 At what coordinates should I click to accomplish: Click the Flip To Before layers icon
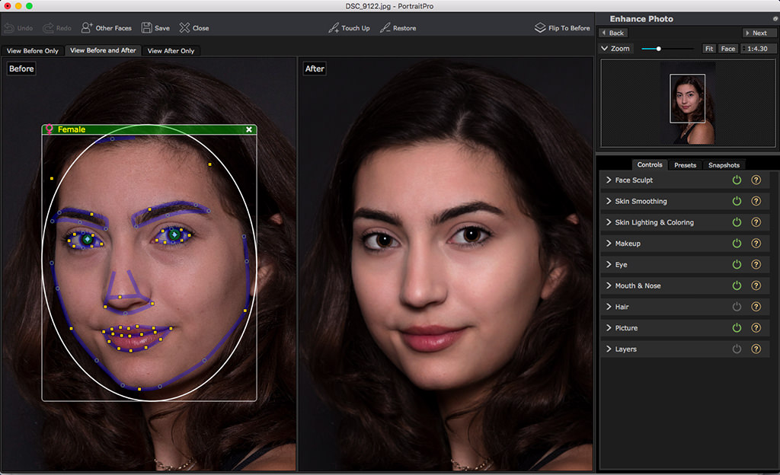tap(540, 28)
